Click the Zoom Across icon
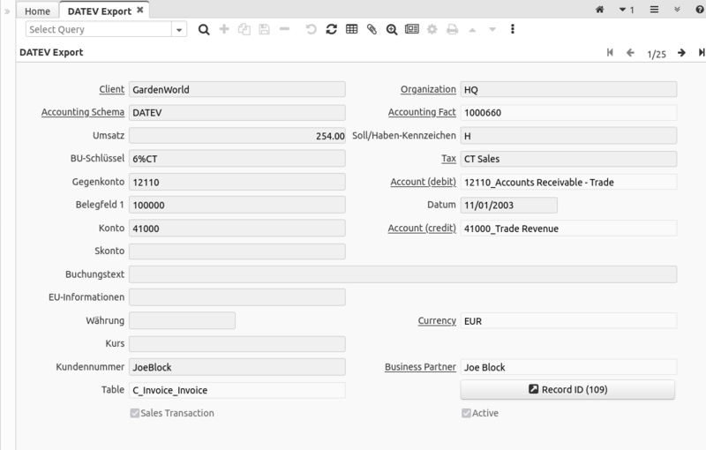The image size is (706, 450). click(392, 29)
